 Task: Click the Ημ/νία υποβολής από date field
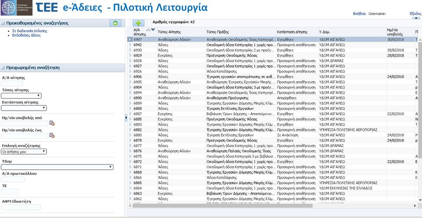[24, 123]
